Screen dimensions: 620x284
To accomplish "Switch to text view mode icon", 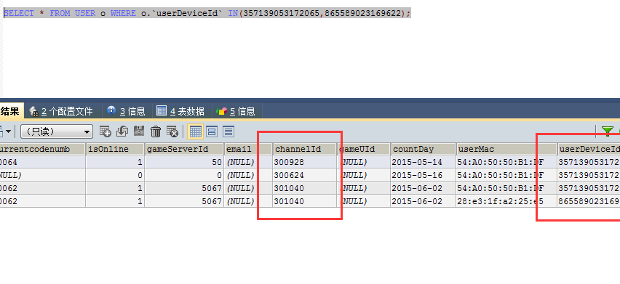I will 228,131.
